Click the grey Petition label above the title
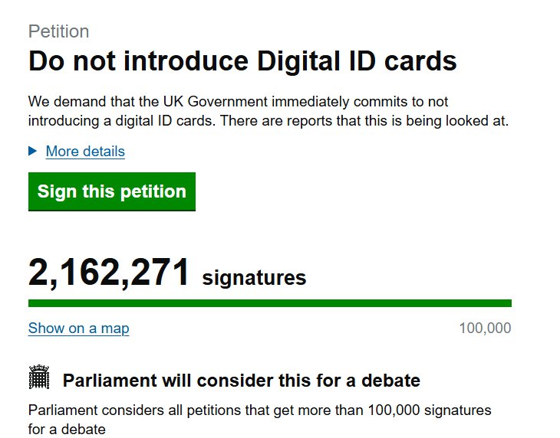The width and height of the screenshot is (560, 438). pos(58,31)
